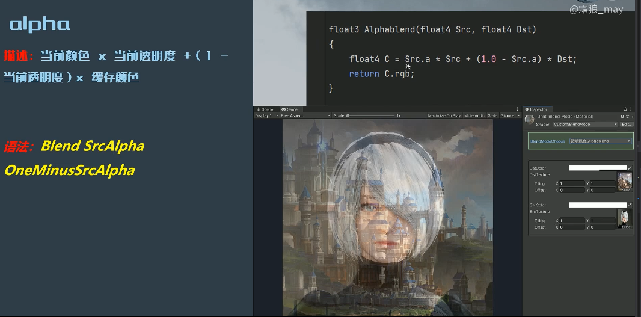Click the material preview sphere icon
Screen dimensions: 641x317
click(529, 120)
